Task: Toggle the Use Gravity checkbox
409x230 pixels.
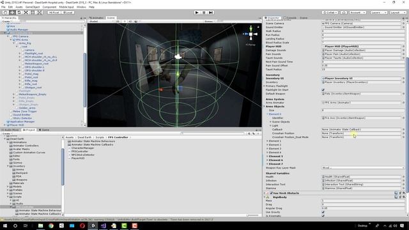Action: [323, 212]
